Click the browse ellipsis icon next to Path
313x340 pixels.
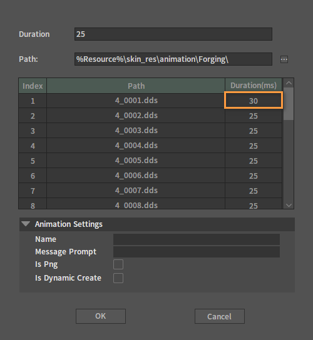pyautogui.click(x=284, y=59)
